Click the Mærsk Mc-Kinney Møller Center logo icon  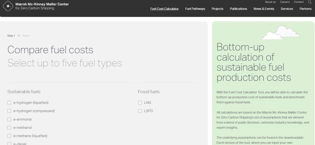(x=8, y=6)
